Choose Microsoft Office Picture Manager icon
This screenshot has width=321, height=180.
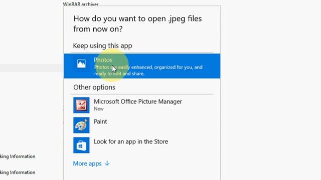pos(81,105)
